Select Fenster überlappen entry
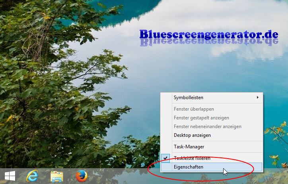 194,109
